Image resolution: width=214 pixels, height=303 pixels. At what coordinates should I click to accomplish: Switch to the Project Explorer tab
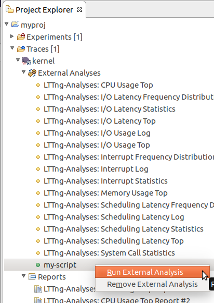coord(45,10)
